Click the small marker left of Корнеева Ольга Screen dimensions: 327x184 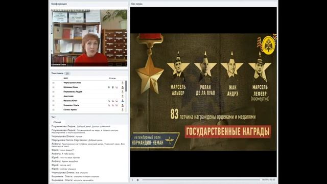point(53,105)
